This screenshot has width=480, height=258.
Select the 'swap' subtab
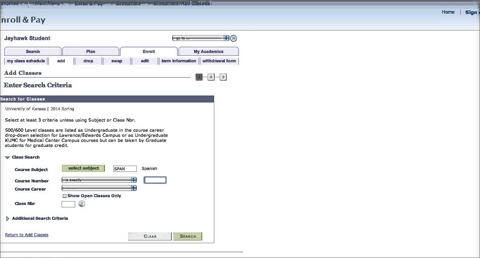point(116,61)
